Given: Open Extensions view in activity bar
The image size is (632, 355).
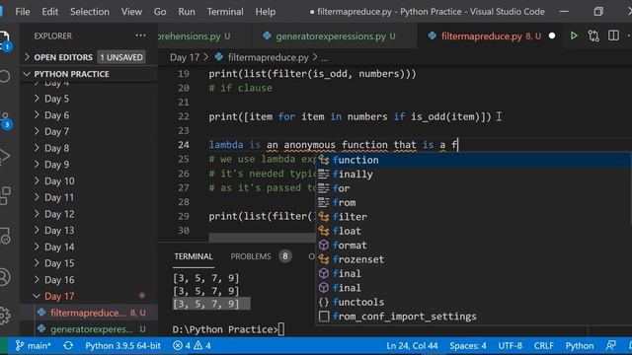Looking at the screenshot, I should tap(5, 196).
